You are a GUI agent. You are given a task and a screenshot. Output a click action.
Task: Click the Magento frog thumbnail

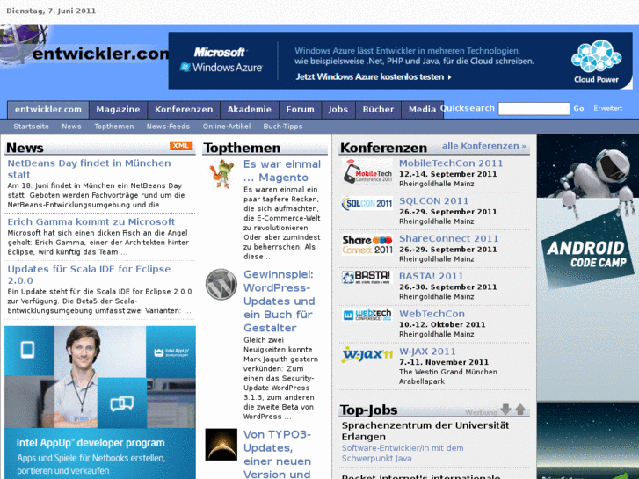point(221,174)
